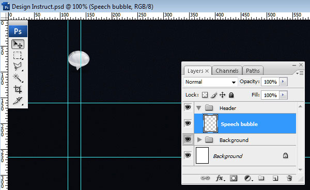Viewport: 310px width, 190px height.
Task: Select the Speech bubble layer thumbnail
Action: [x=211, y=123]
